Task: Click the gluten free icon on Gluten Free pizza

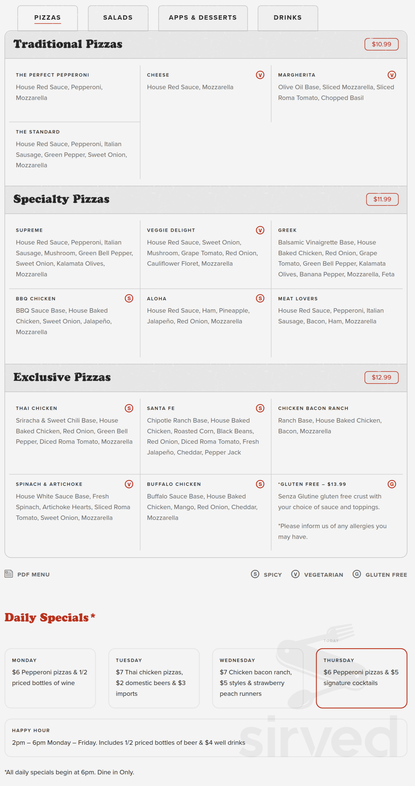Action: click(x=392, y=484)
